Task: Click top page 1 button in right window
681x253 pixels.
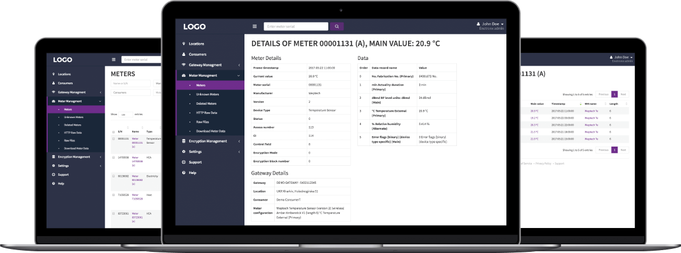Action: coord(614,94)
